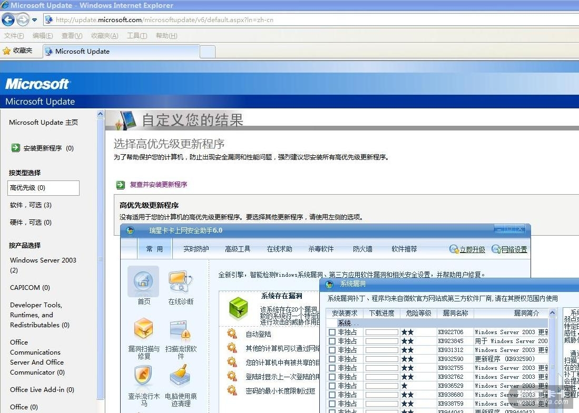Click green arrow icon beside 复查并安装更新程序
Screen dimensions: 579x413
(120, 185)
